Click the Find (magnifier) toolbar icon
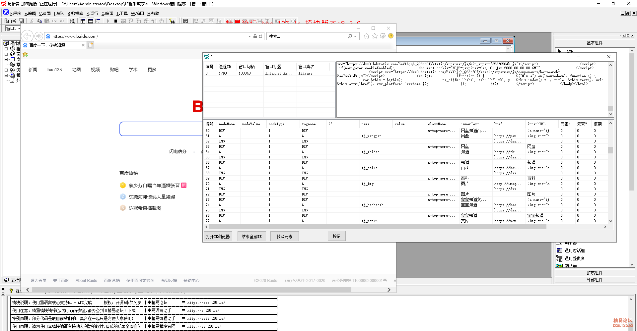This screenshot has width=637, height=331. coord(72,21)
